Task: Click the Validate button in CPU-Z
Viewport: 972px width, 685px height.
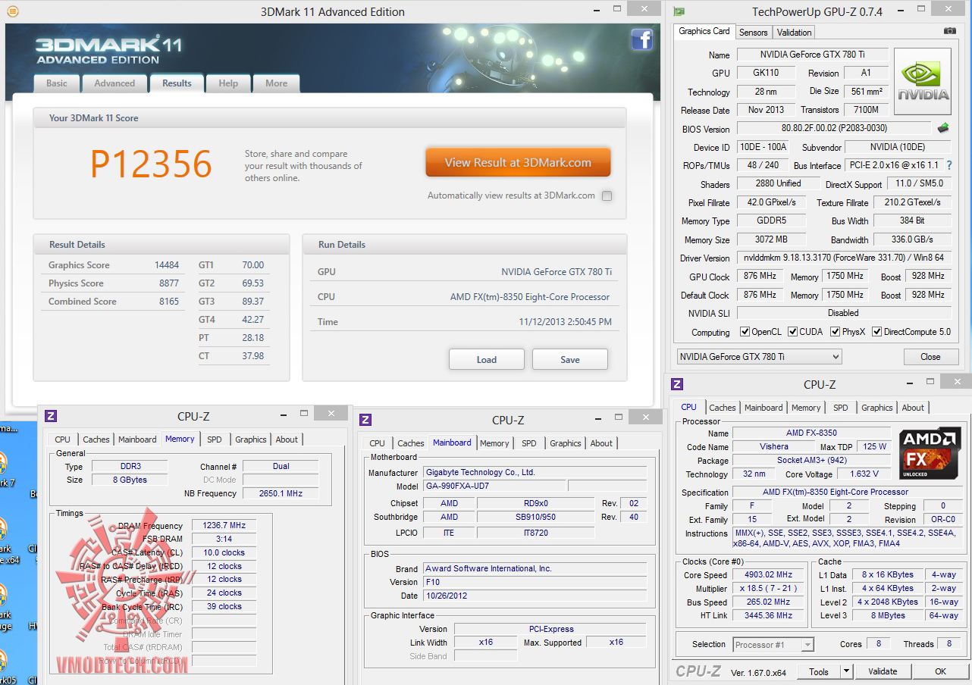Action: coord(883,671)
